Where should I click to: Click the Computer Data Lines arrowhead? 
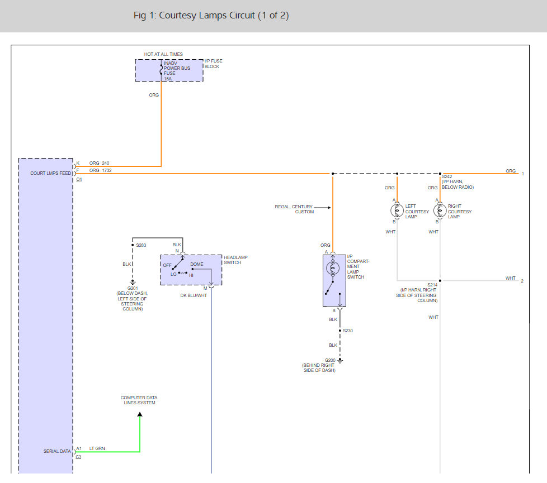140,414
